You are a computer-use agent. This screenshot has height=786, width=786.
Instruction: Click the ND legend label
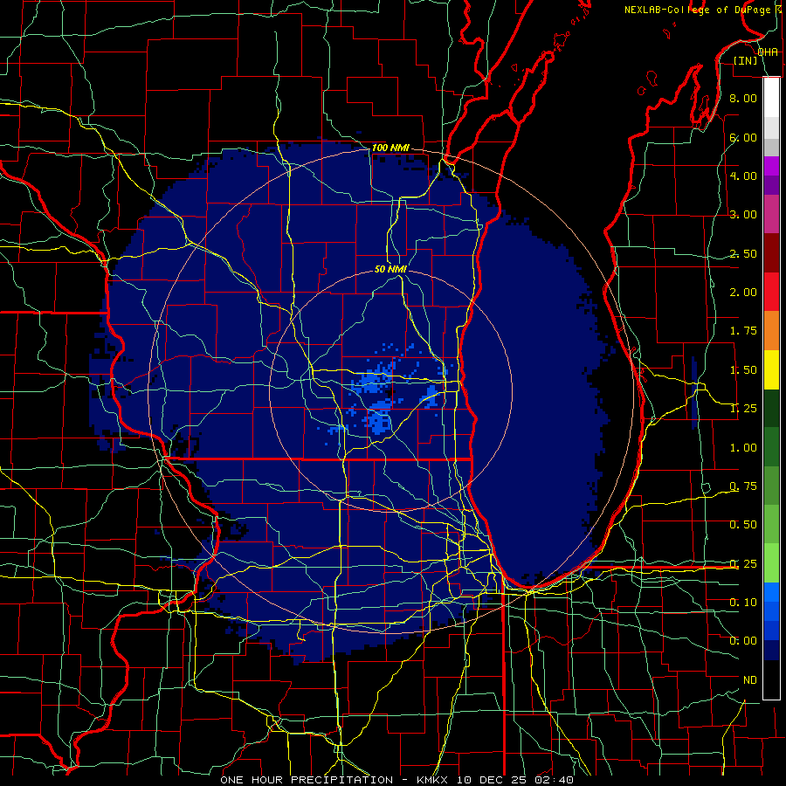[750, 680]
